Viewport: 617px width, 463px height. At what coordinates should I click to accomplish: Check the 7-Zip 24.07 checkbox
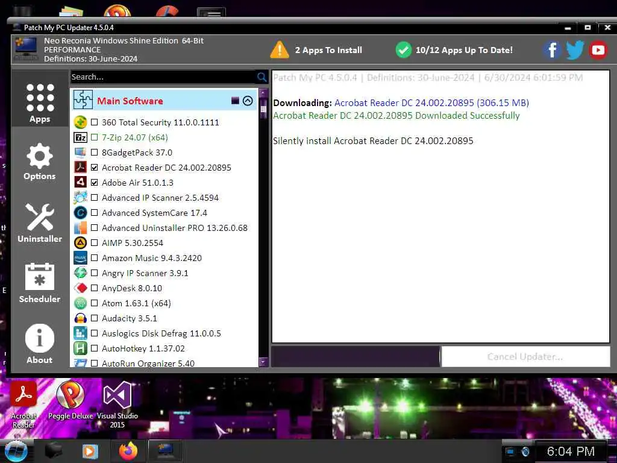pyautogui.click(x=95, y=137)
